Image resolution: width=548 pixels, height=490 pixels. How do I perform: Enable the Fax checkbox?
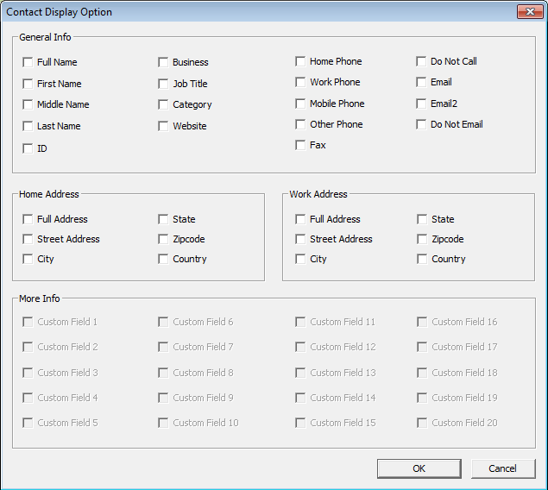301,145
